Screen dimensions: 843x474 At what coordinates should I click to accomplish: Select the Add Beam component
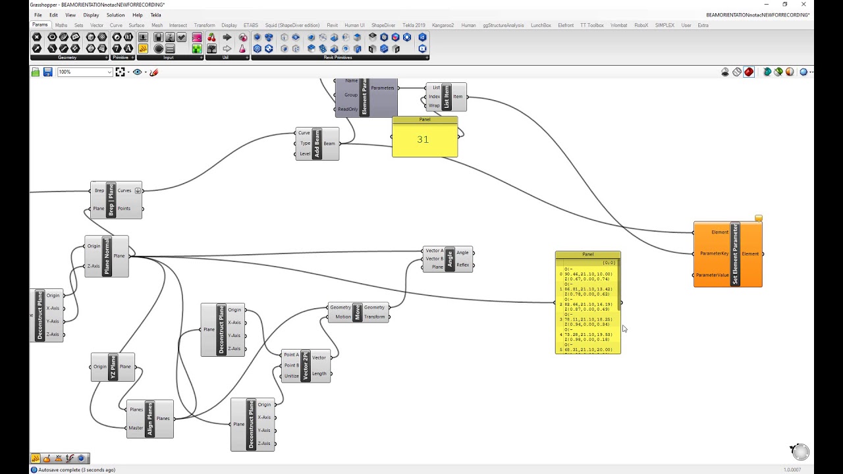pyautogui.click(x=317, y=144)
